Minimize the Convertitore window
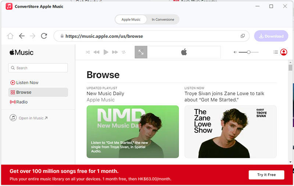The width and height of the screenshot is (294, 186). click(x=258, y=6)
